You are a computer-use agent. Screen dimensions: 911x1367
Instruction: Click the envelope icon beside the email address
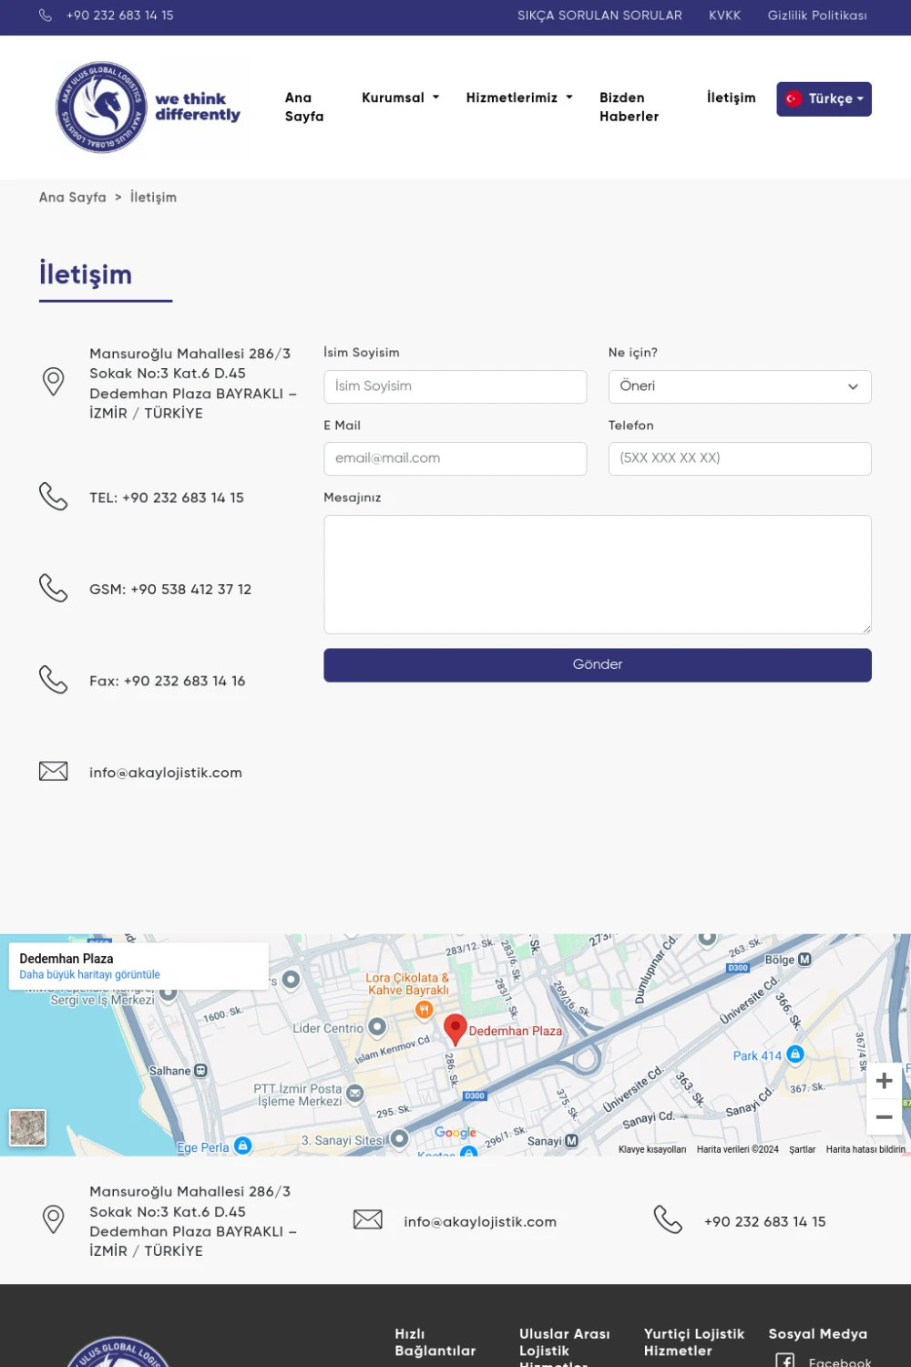click(x=54, y=772)
